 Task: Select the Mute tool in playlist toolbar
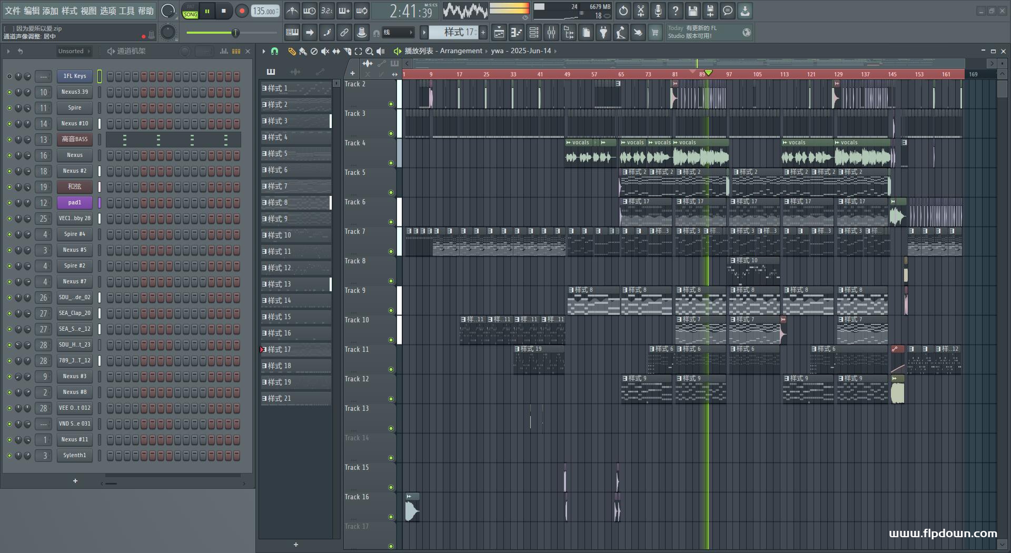pos(325,51)
